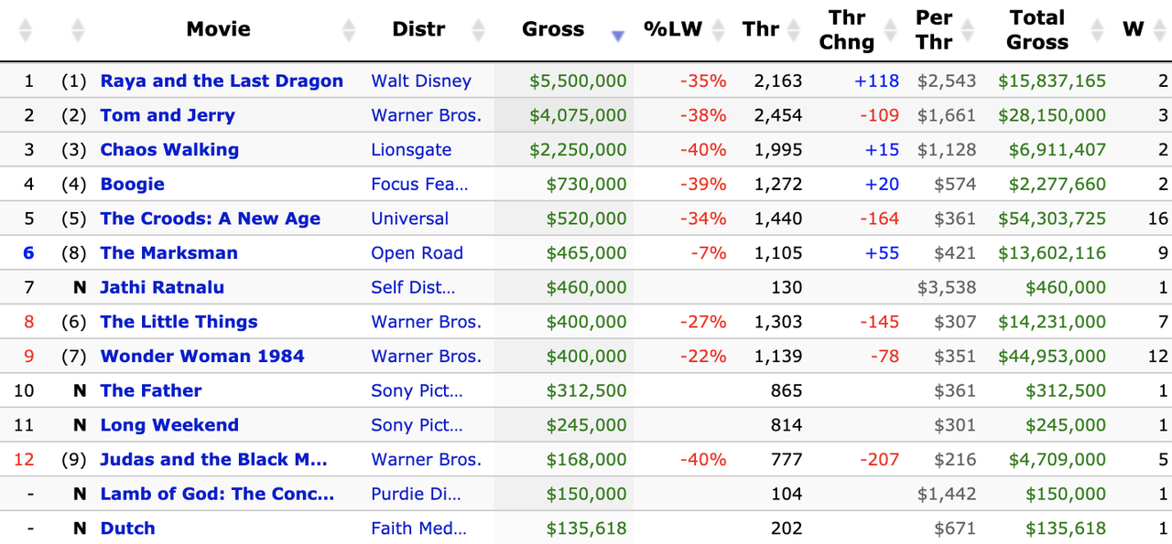Select the $44,953,000 total gross
This screenshot has height=544, width=1172.
coord(1052,357)
